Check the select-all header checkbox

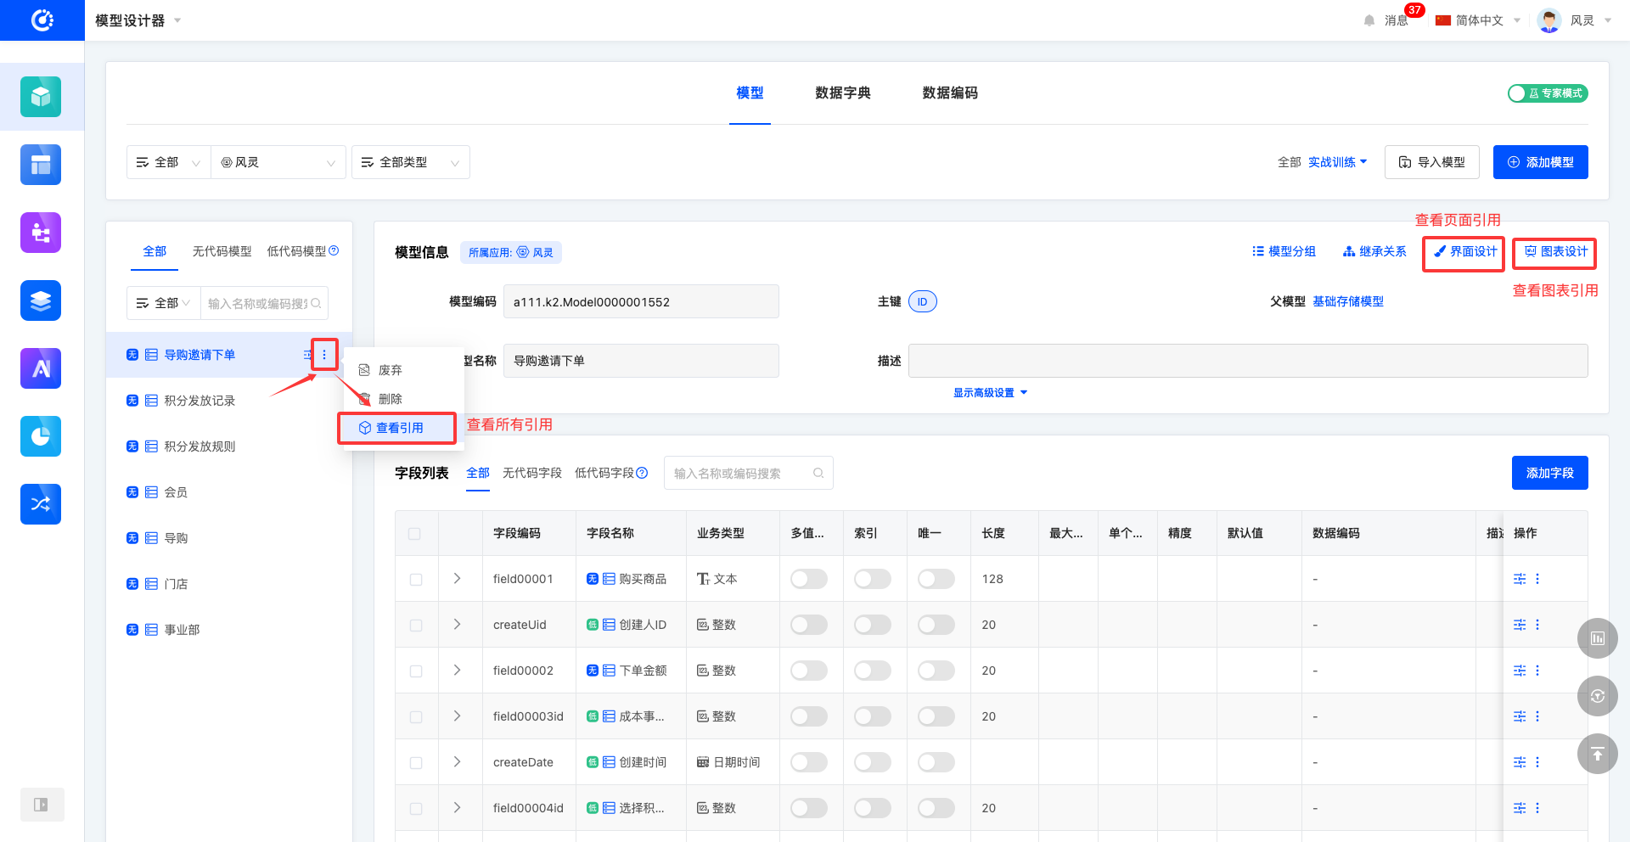[x=414, y=534]
